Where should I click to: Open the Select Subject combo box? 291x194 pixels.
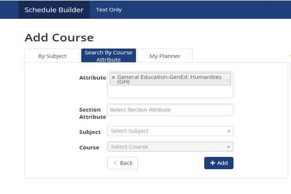pos(170,131)
